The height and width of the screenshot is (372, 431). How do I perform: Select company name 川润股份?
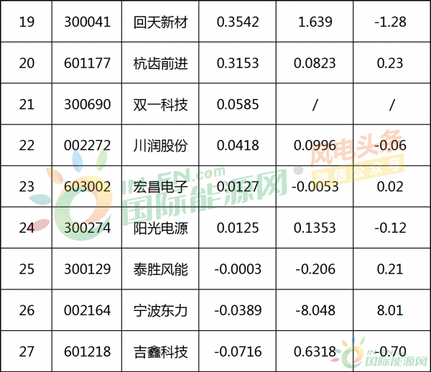point(160,146)
